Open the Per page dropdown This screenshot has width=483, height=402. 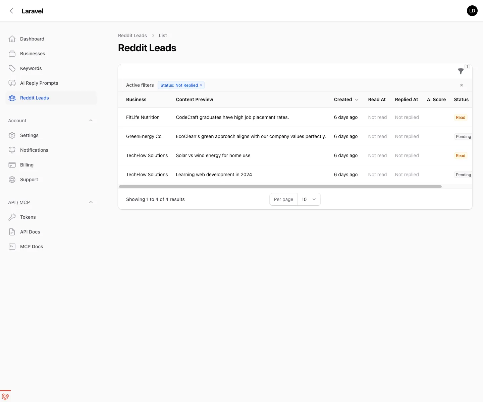pyautogui.click(x=308, y=199)
